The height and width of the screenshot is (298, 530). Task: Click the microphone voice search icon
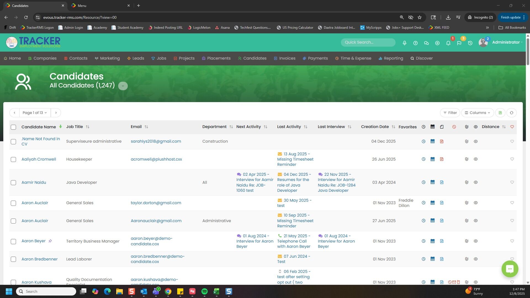[x=404, y=43]
